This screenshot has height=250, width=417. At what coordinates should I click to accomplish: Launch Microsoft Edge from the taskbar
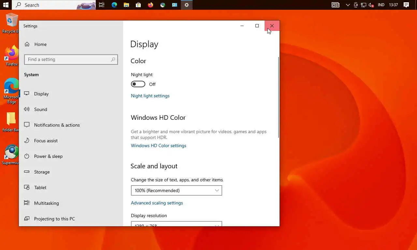[x=114, y=5]
